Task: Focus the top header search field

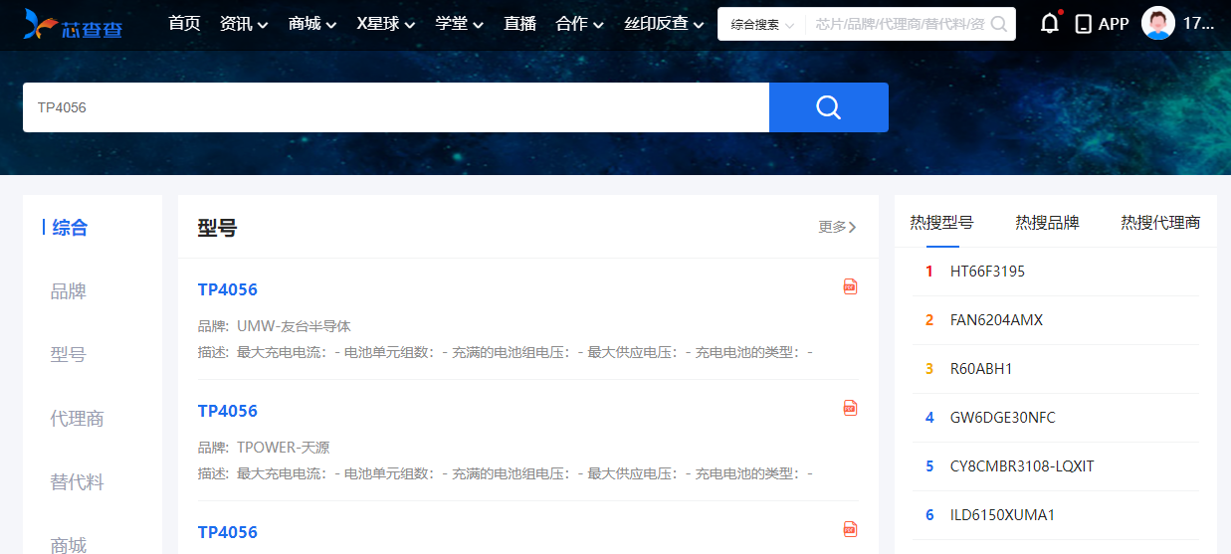Action: (899, 24)
